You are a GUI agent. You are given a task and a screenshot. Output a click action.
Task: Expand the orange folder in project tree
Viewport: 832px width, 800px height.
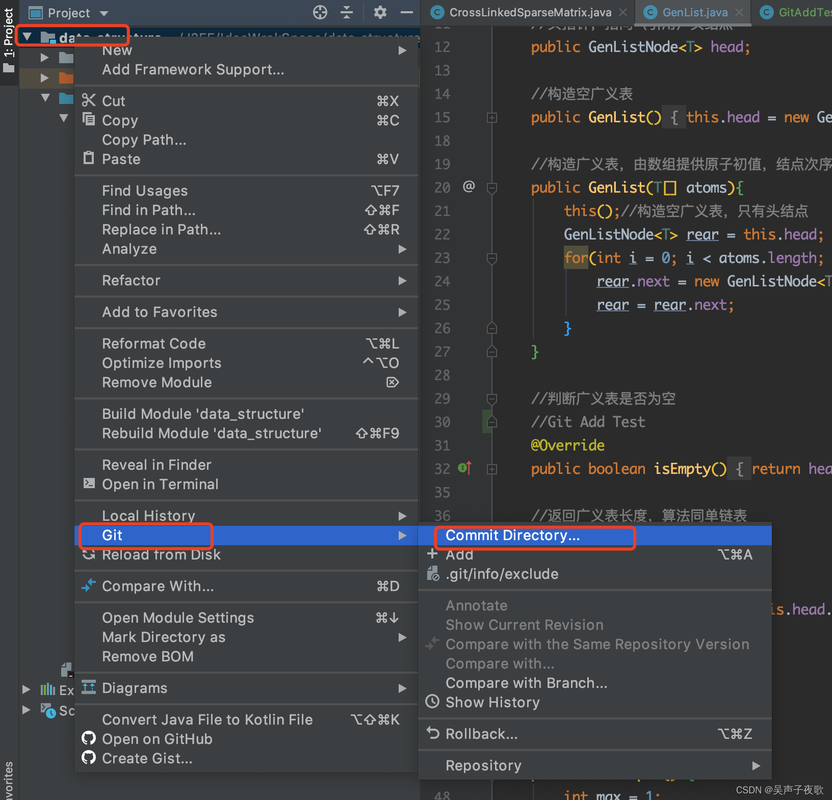pos(45,78)
